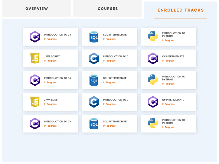
Task: Click the JS shield icon in the fourth row
Action: click(x=35, y=102)
